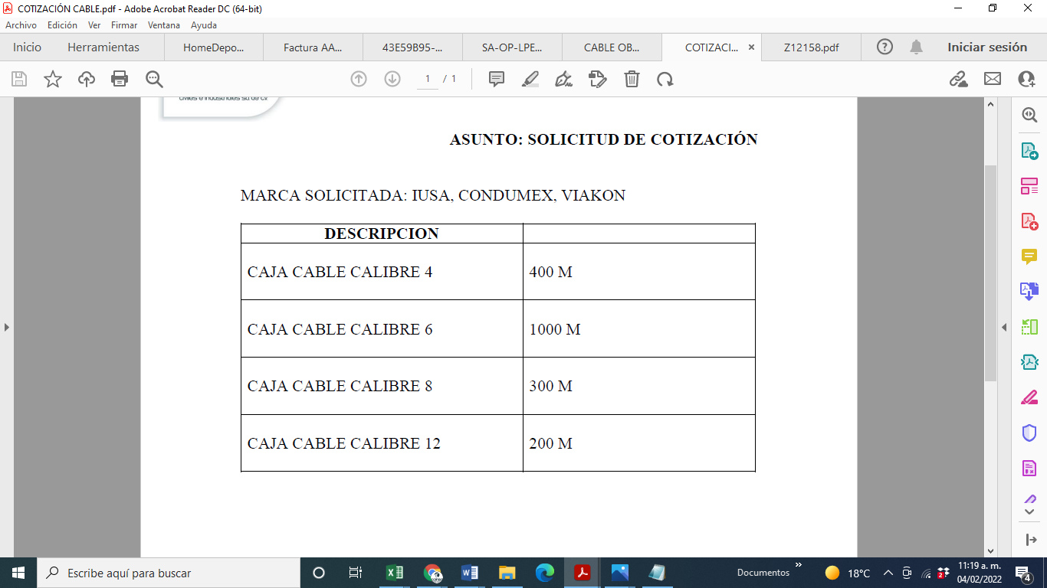Open the find text magnifier icon
The height and width of the screenshot is (588, 1047).
point(154,79)
